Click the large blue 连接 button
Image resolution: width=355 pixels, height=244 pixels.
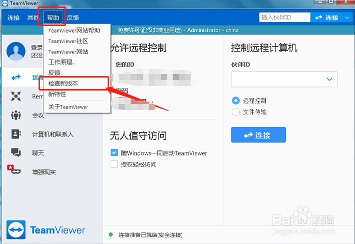(x=258, y=135)
